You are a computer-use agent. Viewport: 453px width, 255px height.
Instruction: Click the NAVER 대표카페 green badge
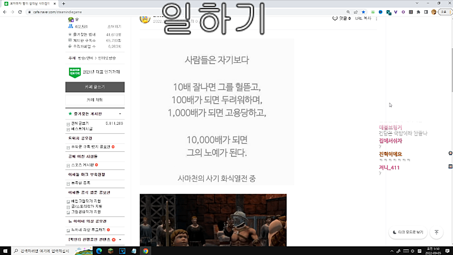click(75, 73)
